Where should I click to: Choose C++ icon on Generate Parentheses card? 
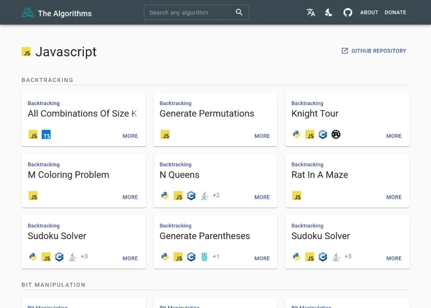coord(191,256)
